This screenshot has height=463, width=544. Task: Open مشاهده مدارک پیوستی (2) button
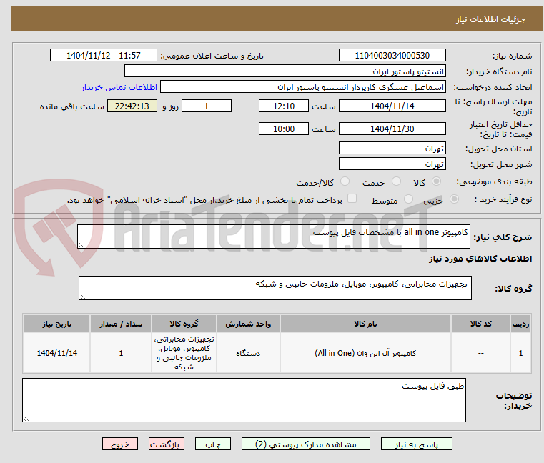[x=306, y=444]
